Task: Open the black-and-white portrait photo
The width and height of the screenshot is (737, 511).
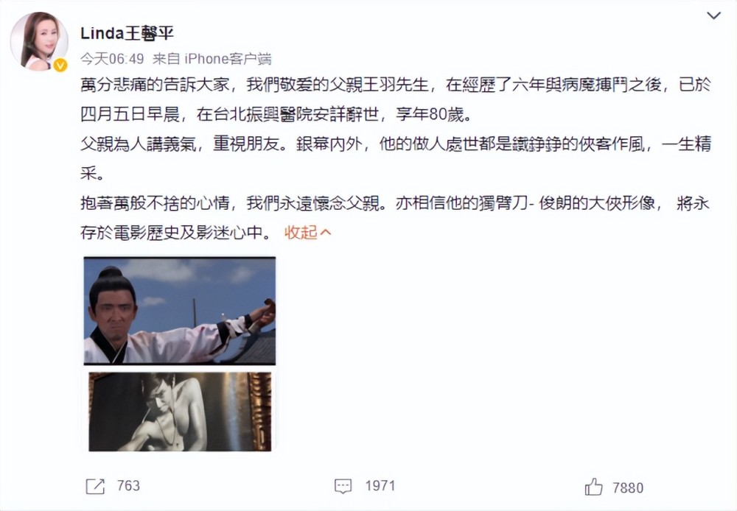Action: 180,412
